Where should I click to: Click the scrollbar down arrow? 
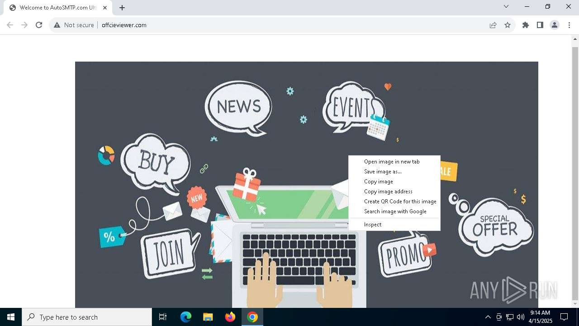pyautogui.click(x=575, y=304)
